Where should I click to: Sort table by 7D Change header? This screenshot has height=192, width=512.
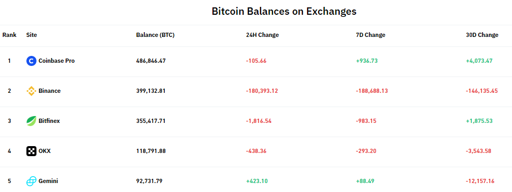[x=370, y=35]
